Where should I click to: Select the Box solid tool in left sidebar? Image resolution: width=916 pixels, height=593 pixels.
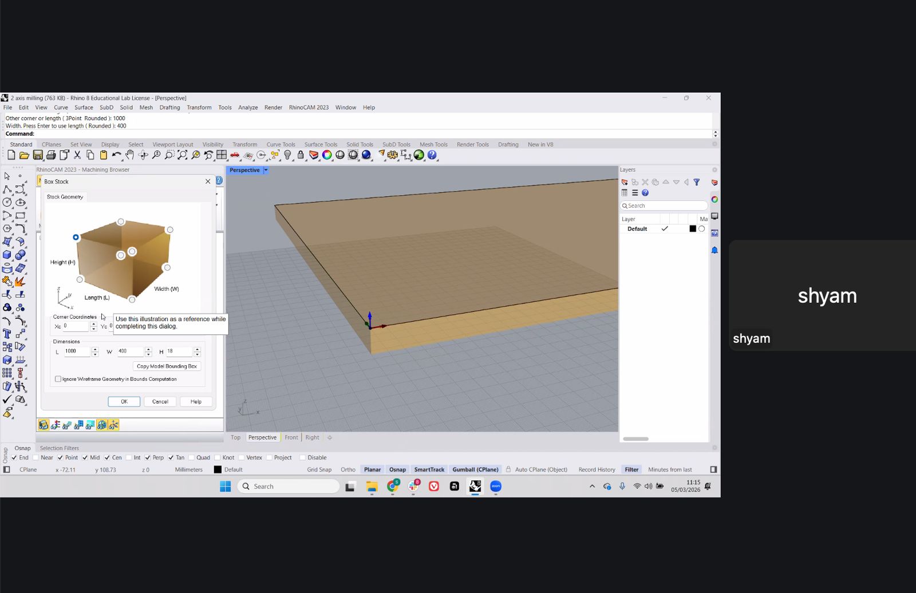point(7,255)
